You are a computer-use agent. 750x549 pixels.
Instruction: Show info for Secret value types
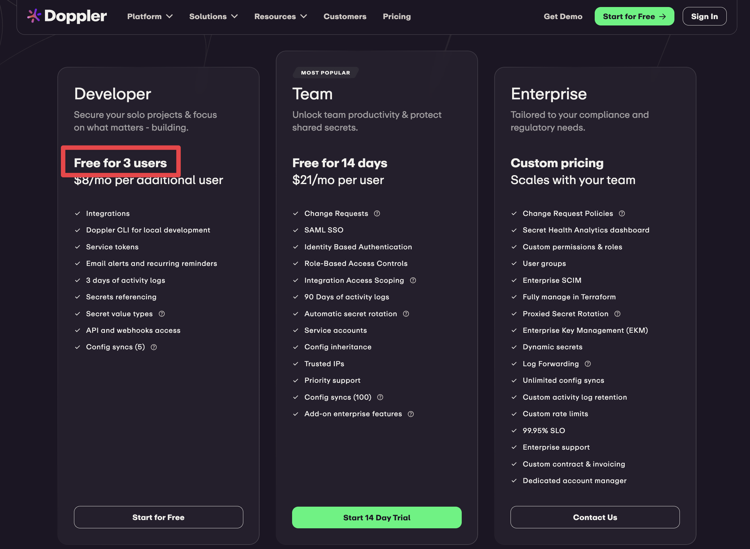162,314
